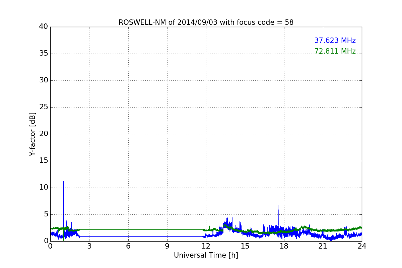Viewport: 402px width, 268px height.
Task: Click the plot title ROSWELL-NM of 2014/09/03
Action: tap(206, 22)
